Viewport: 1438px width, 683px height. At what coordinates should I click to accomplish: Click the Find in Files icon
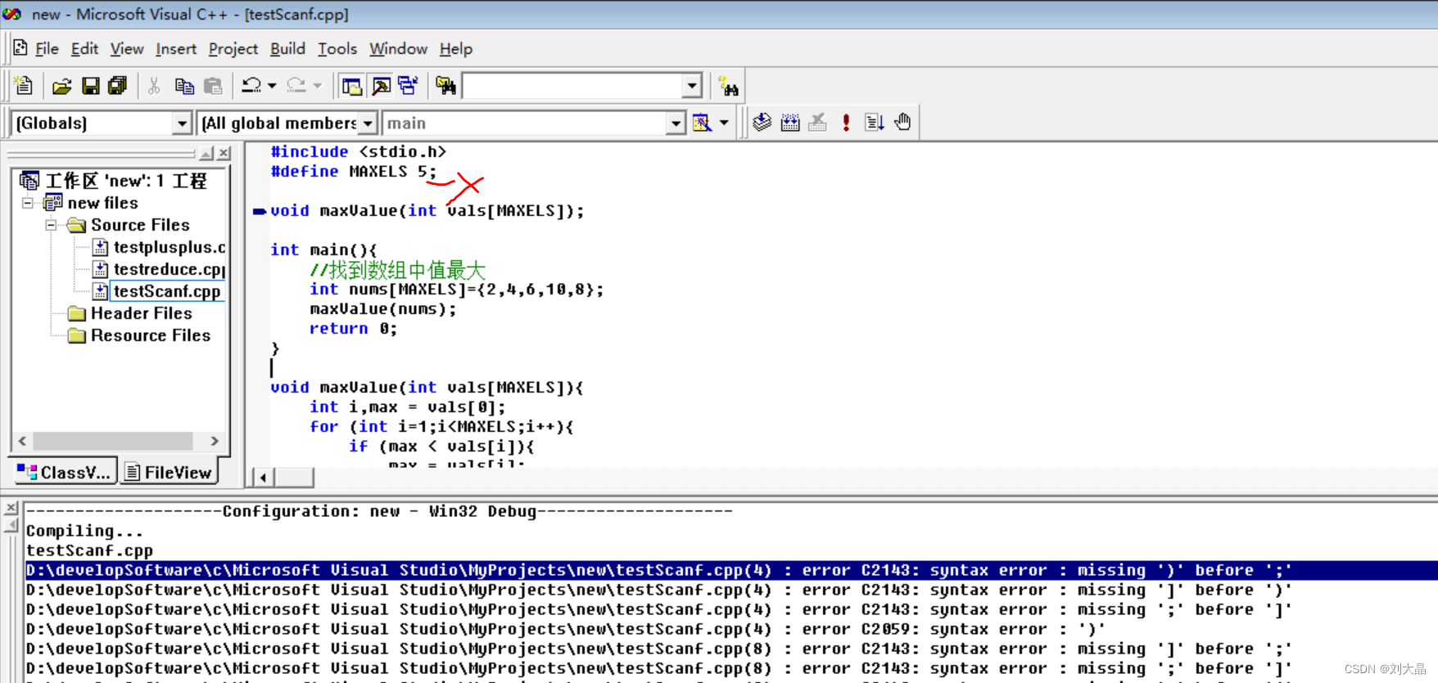pyautogui.click(x=446, y=86)
